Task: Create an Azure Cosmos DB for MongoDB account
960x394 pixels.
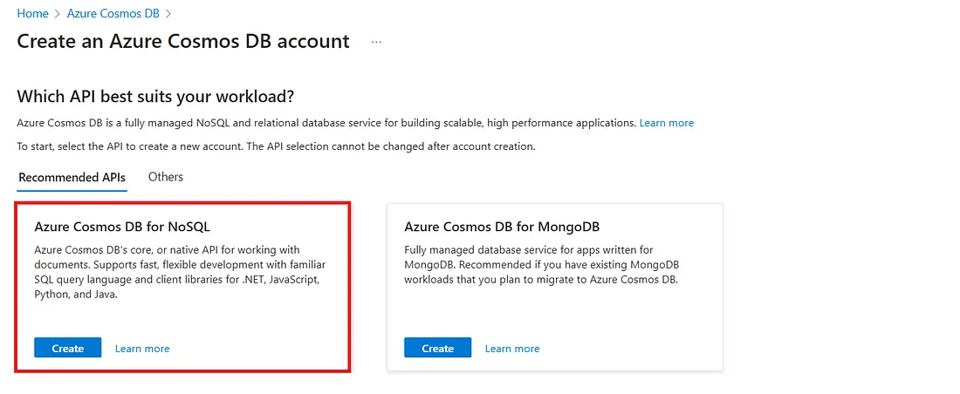Action: (x=438, y=348)
